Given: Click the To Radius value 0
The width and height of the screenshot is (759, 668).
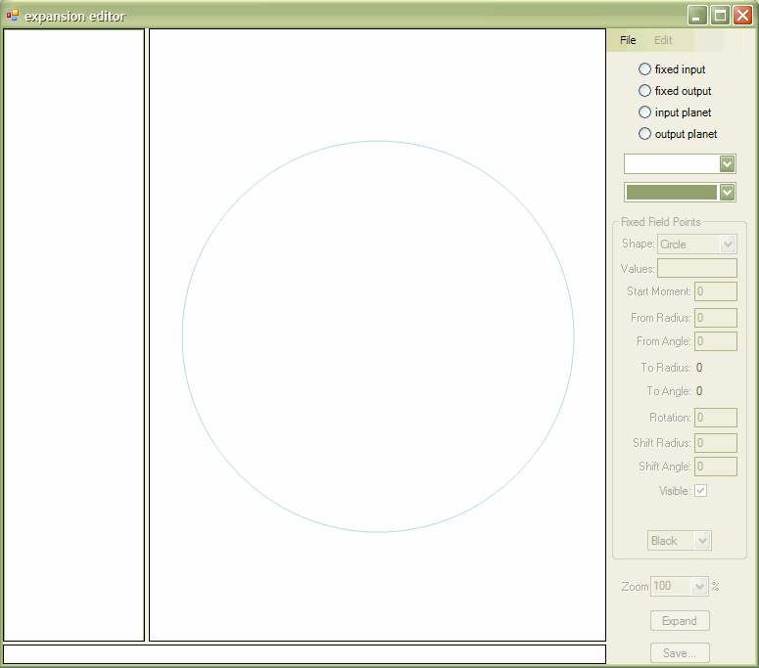Looking at the screenshot, I should click(699, 368).
